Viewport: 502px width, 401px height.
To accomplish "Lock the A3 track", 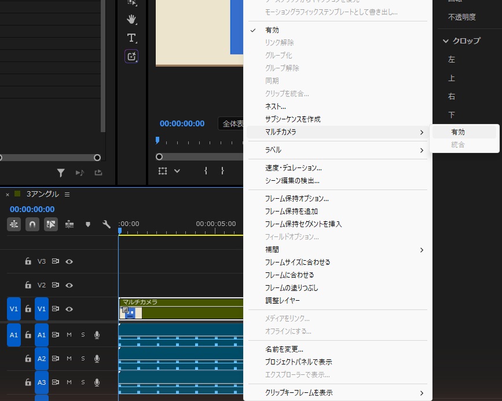I will (28, 382).
